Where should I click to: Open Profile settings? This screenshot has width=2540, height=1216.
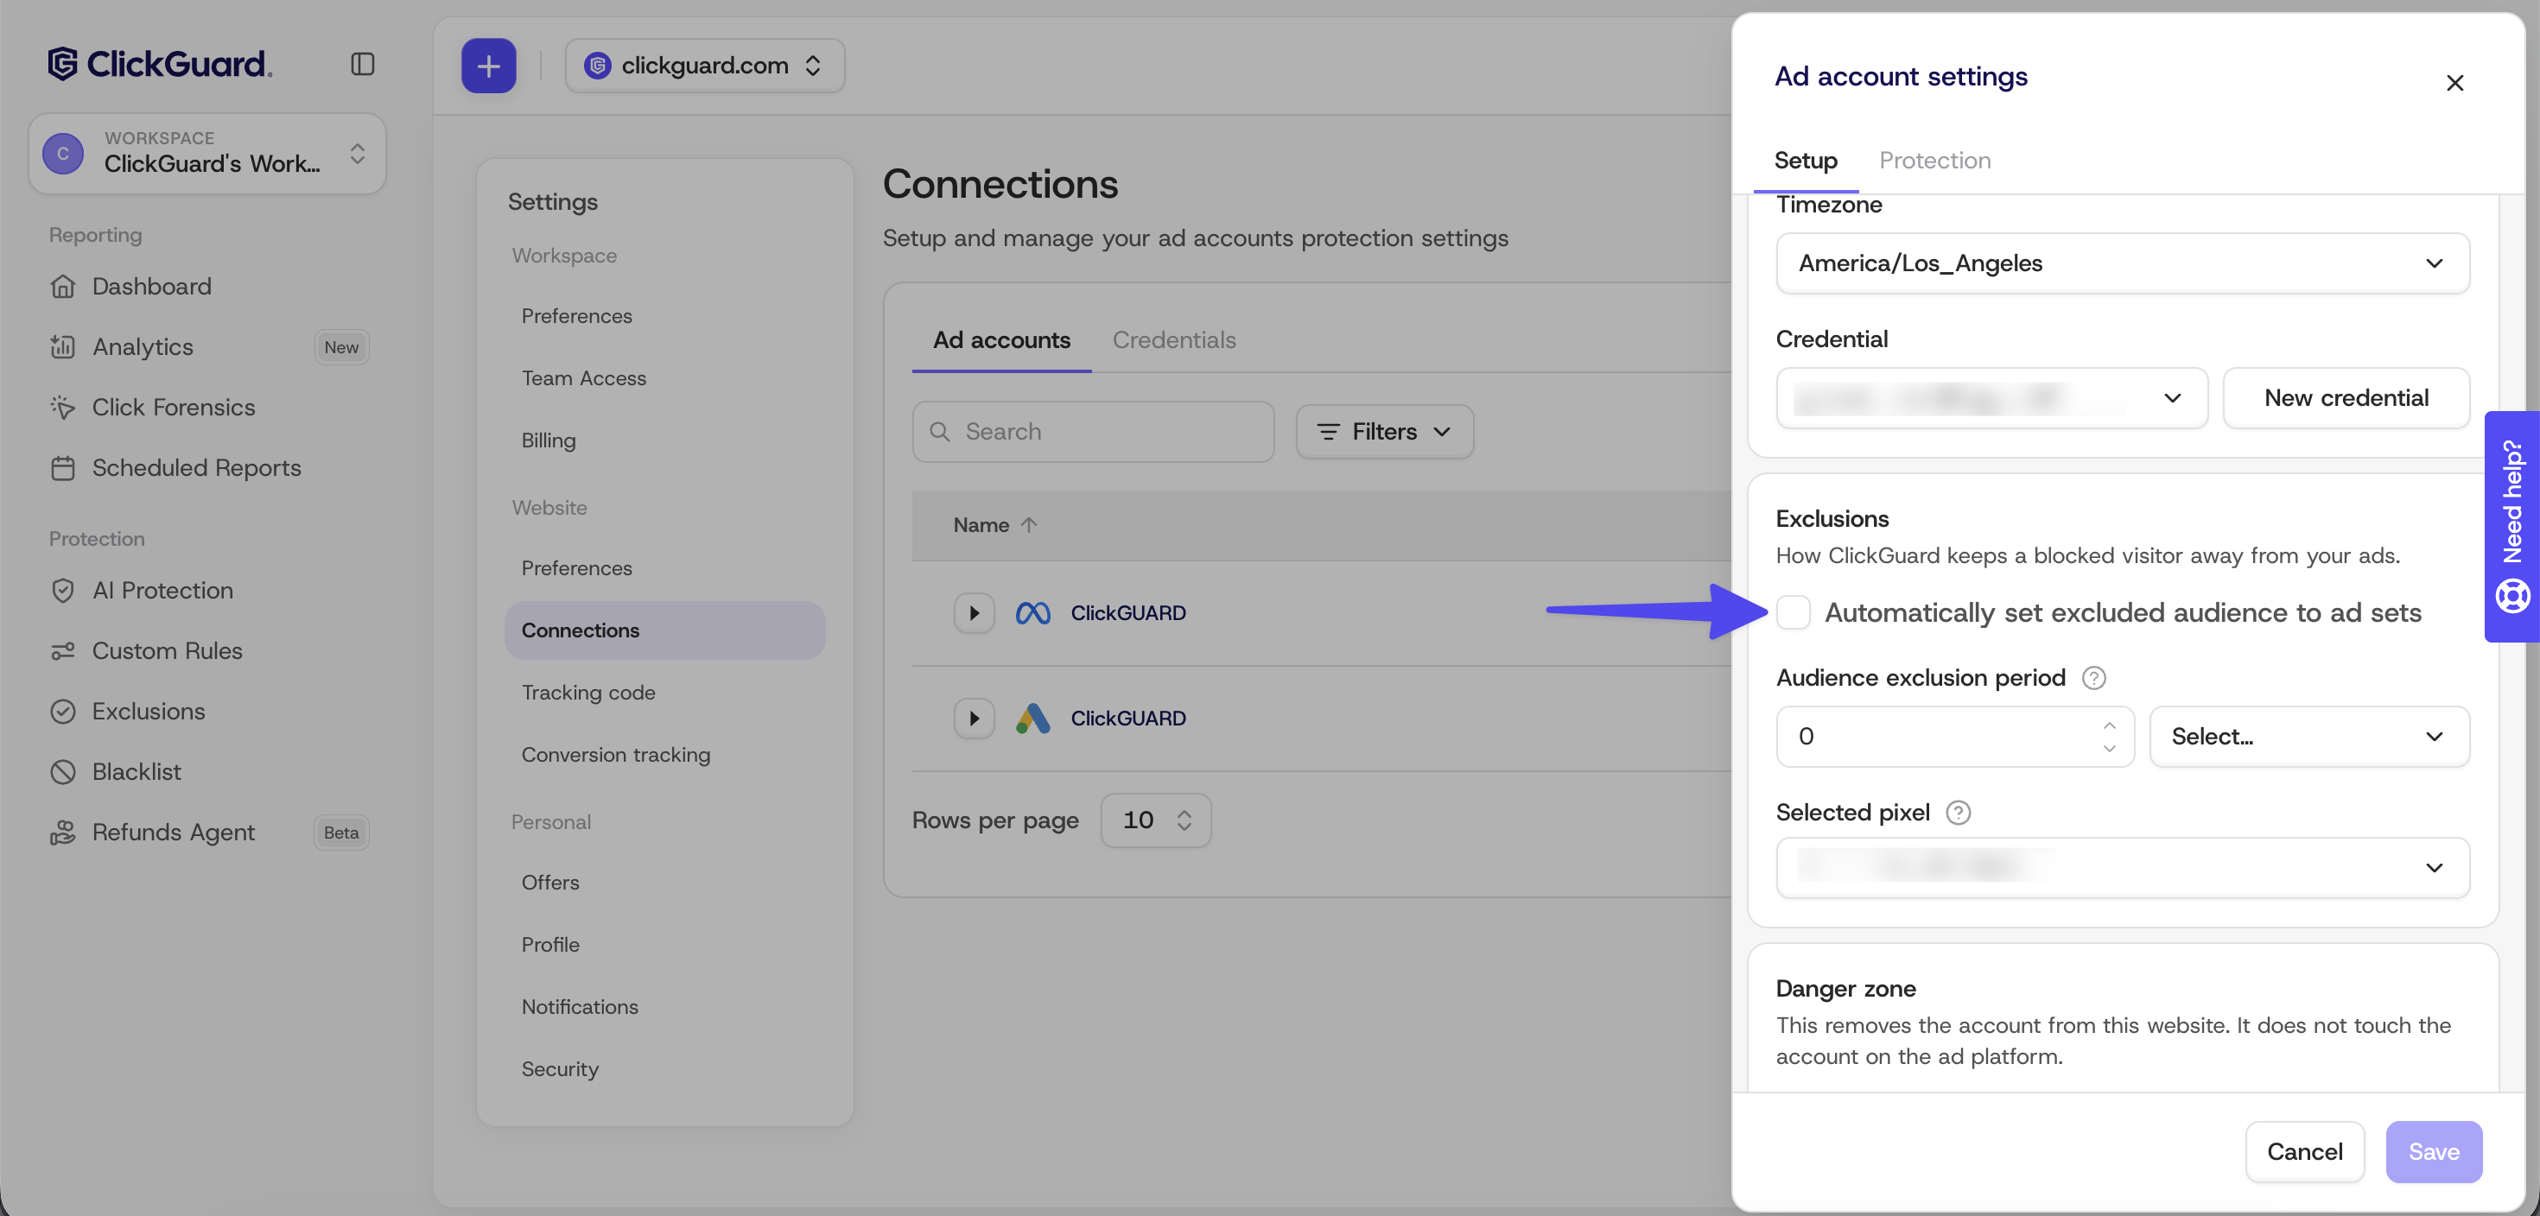550,945
